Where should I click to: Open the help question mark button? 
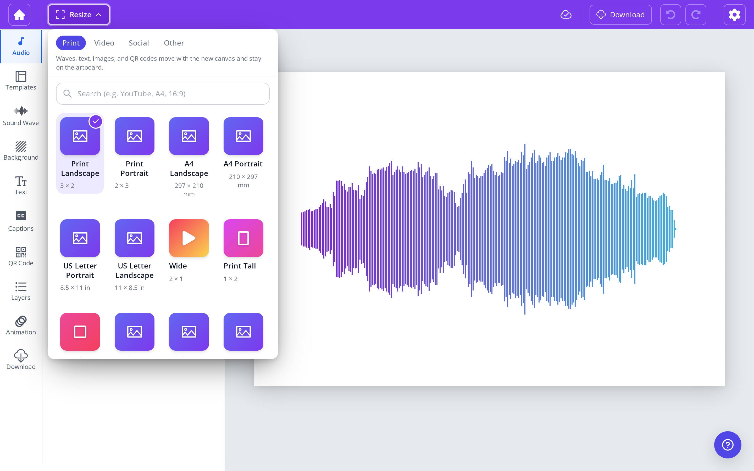pos(728,445)
